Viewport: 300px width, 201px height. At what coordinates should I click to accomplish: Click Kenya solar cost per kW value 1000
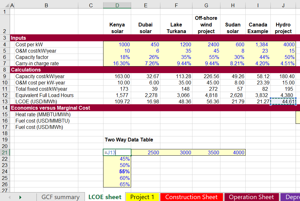(117, 44)
